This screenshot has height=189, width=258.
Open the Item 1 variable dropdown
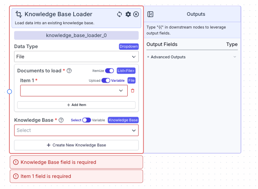tap(74, 91)
